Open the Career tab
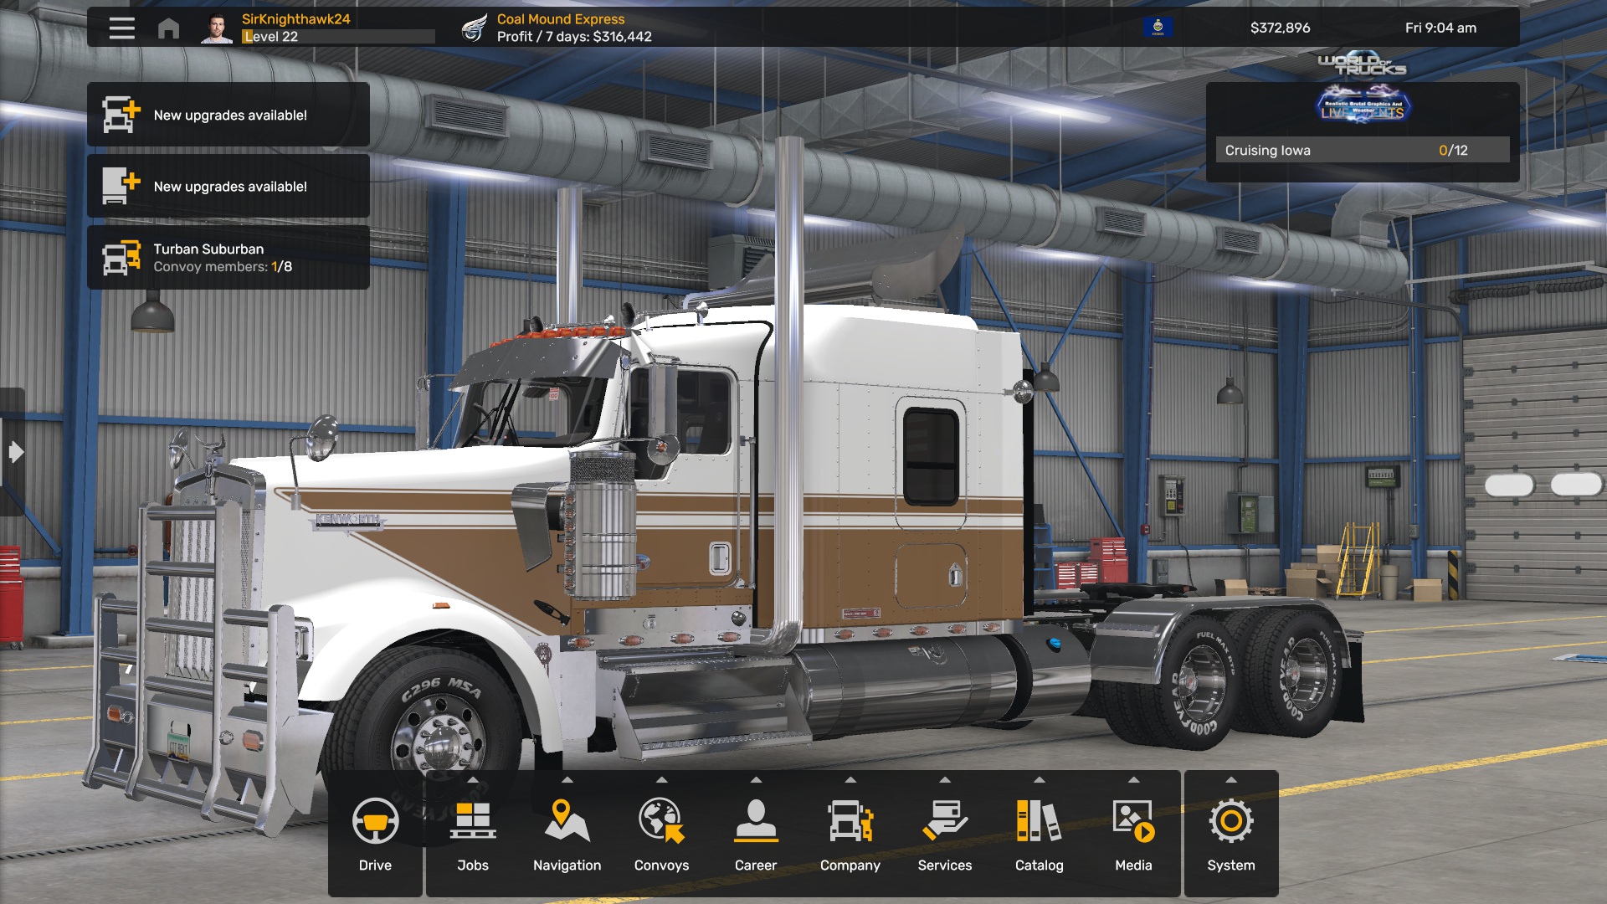 pos(756,835)
